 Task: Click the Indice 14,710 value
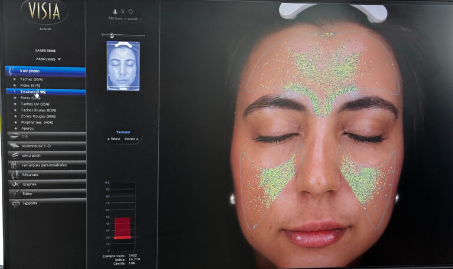click(134, 259)
